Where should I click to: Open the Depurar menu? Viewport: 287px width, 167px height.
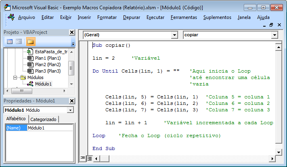click(x=132, y=17)
